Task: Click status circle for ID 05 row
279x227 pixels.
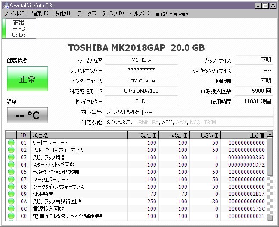Action: coord(11,172)
